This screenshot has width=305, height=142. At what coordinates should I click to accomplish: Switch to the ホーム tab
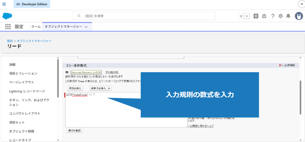(x=36, y=27)
